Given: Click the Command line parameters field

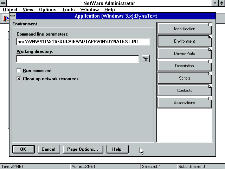Looking at the screenshot, I should coord(83,42).
